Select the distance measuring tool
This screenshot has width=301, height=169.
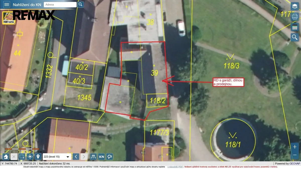point(93,157)
